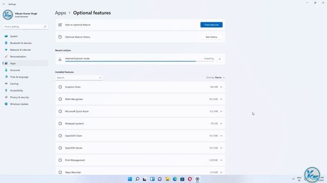The width and height of the screenshot is (327, 183).
Task: Launch Opera browser from the taskbar
Action: (190, 179)
